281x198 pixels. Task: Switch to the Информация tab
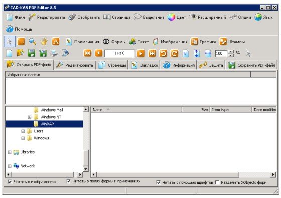pyautogui.click(x=179, y=65)
